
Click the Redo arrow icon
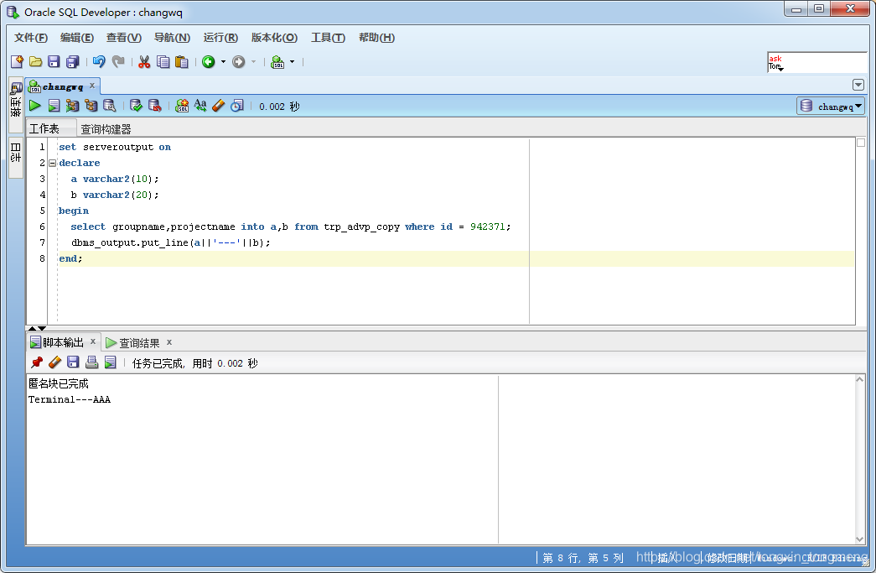point(118,61)
